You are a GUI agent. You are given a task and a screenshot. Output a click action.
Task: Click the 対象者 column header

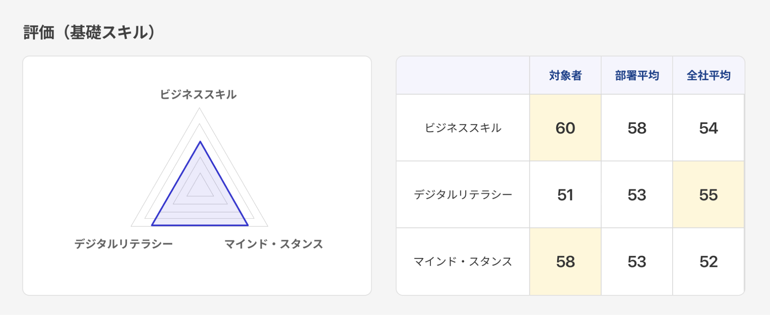click(x=565, y=75)
